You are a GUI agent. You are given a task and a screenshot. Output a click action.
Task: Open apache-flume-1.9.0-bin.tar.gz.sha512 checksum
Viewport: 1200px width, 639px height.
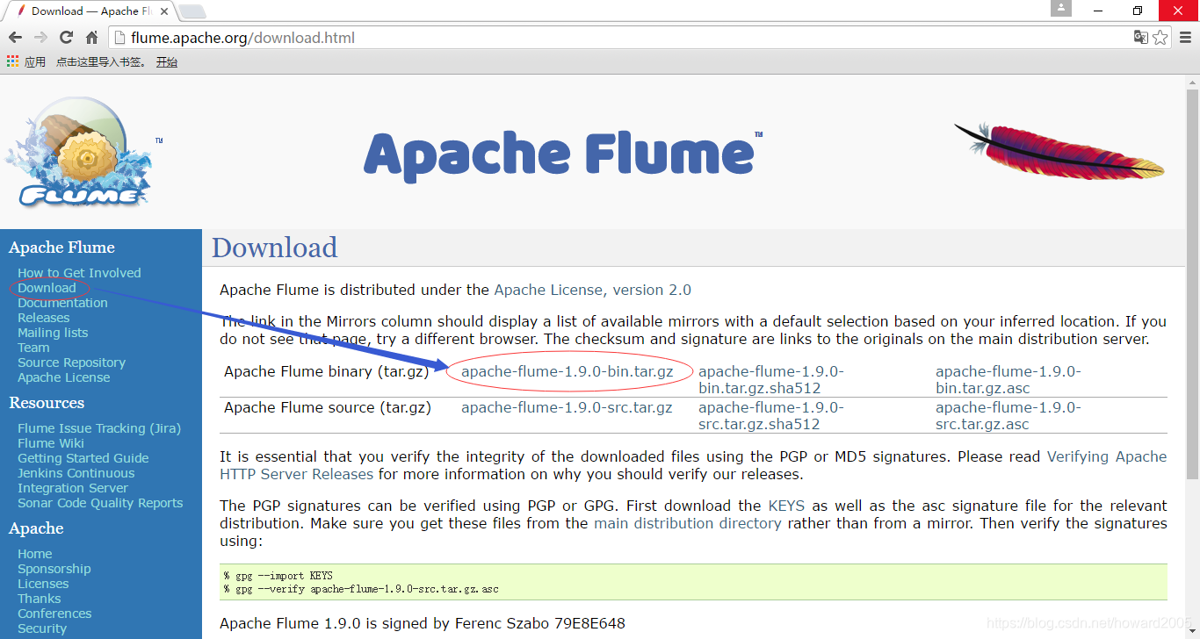point(770,379)
